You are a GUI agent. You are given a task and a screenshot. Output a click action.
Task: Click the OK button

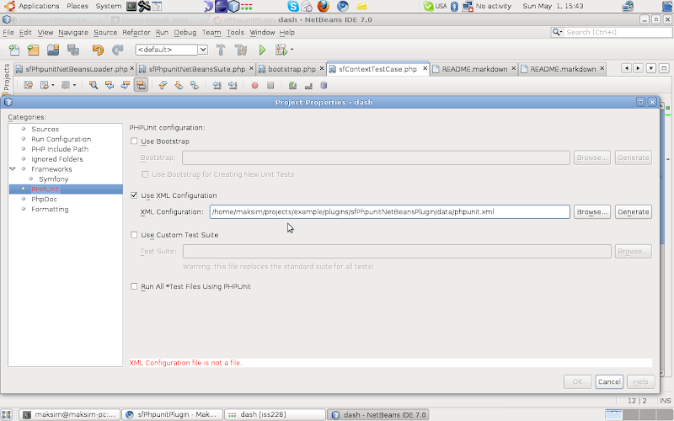click(x=577, y=381)
